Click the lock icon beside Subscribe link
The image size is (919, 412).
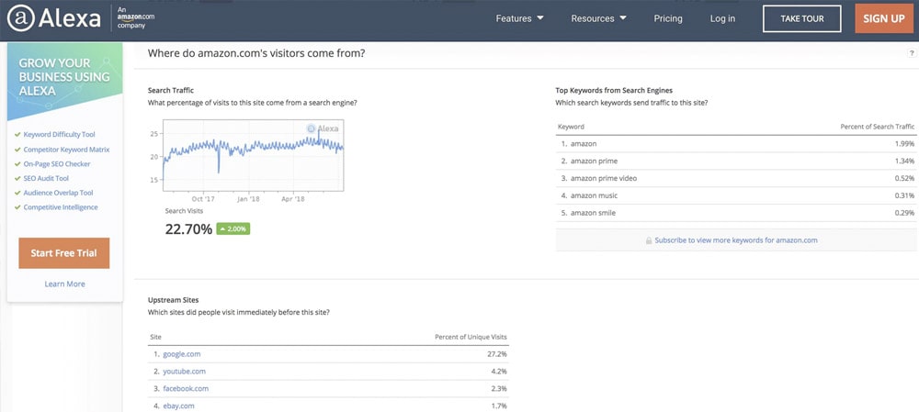click(x=649, y=240)
